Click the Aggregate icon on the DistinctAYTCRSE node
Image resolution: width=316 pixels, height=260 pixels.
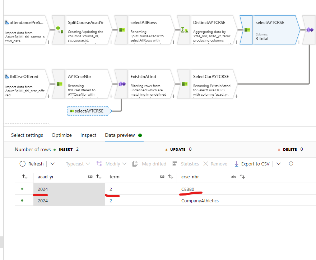pyautogui.click(x=184, y=30)
